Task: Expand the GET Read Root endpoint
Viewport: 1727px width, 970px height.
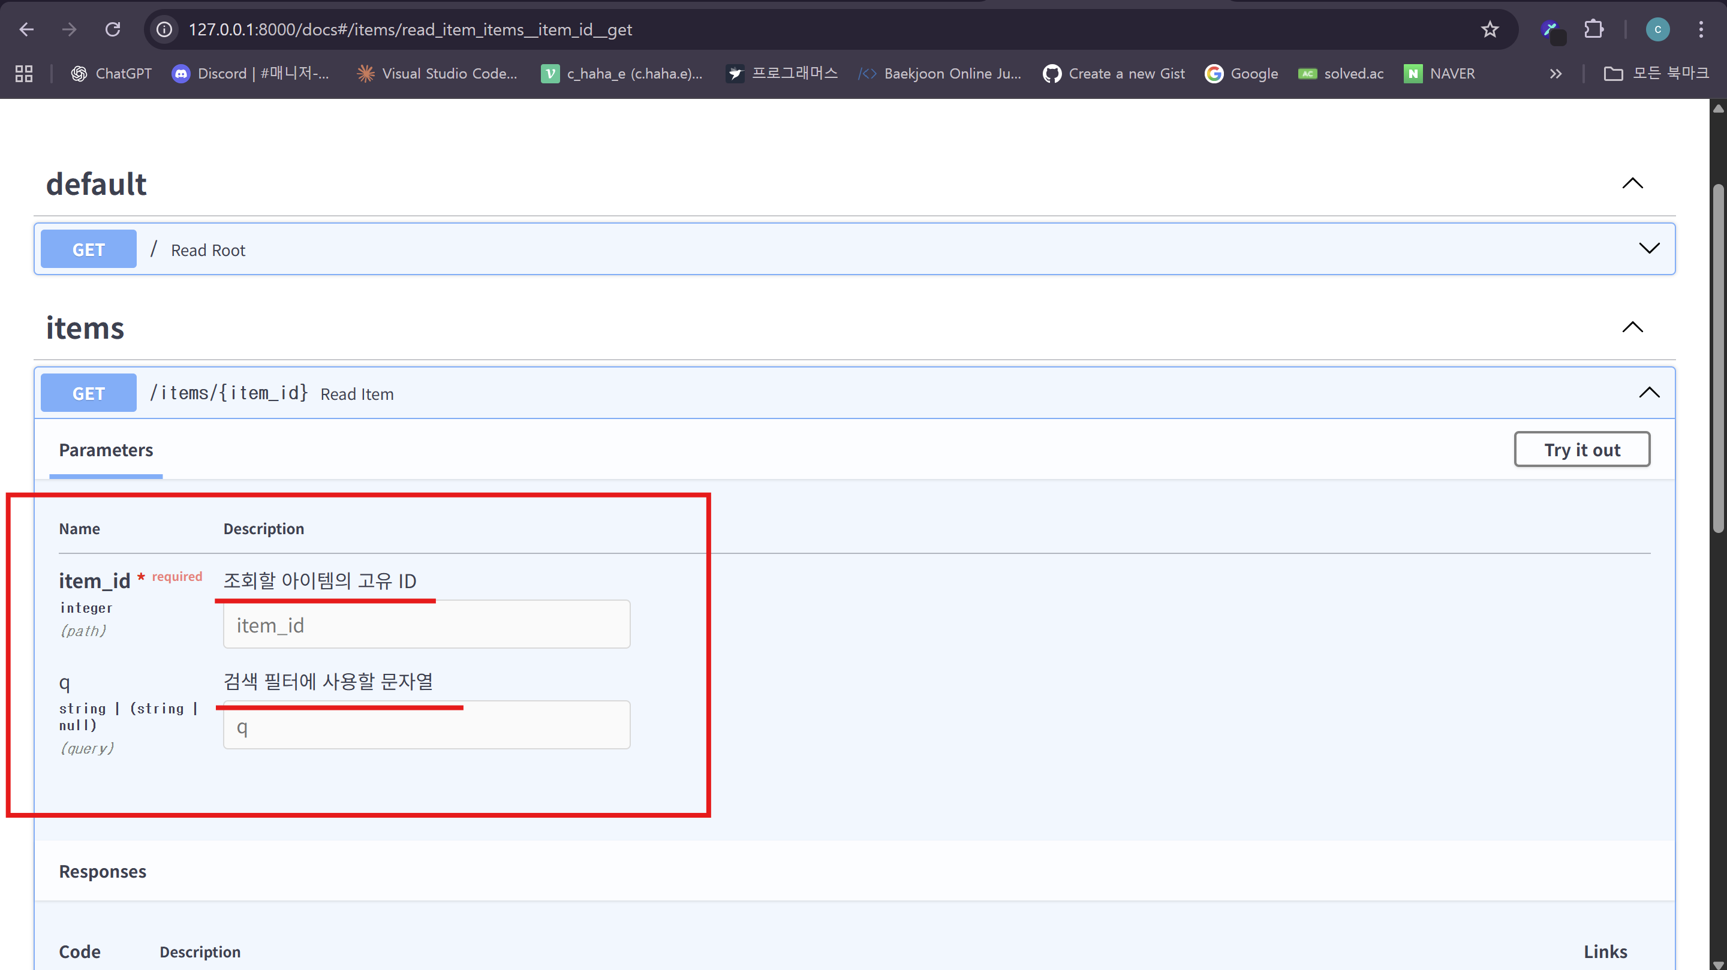Action: [x=1648, y=249]
